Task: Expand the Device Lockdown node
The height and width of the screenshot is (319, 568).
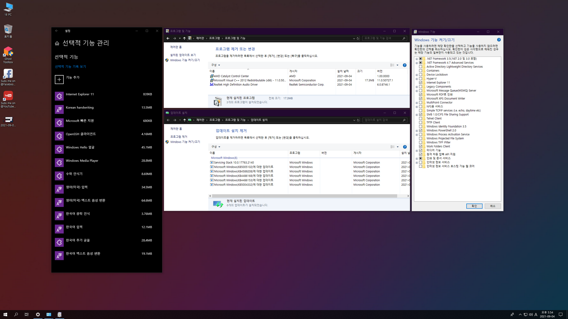Action: tap(417, 75)
